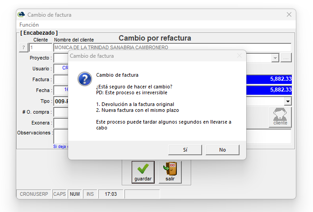Click the Nombre del cliente field
This screenshot has width=313, height=212.
click(172, 47)
